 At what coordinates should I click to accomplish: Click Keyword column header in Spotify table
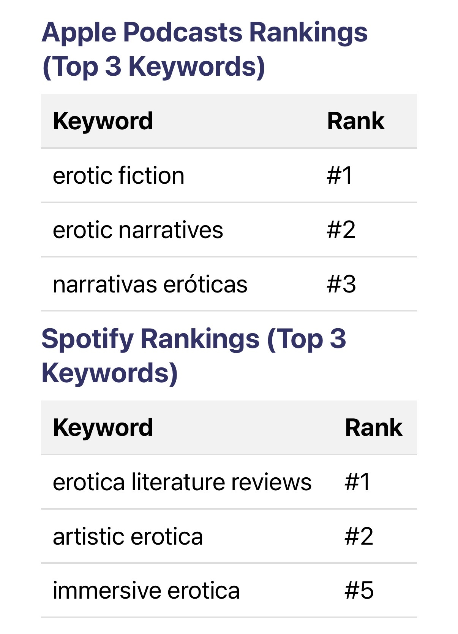(103, 427)
